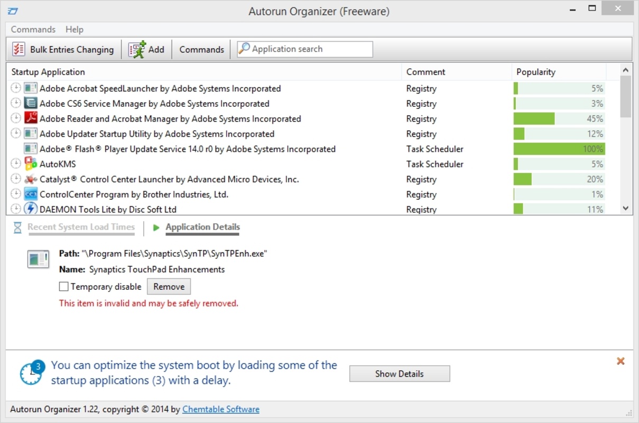Screen dimensions: 639x423
Task: Sort by the Comment column header
Action: (x=457, y=72)
